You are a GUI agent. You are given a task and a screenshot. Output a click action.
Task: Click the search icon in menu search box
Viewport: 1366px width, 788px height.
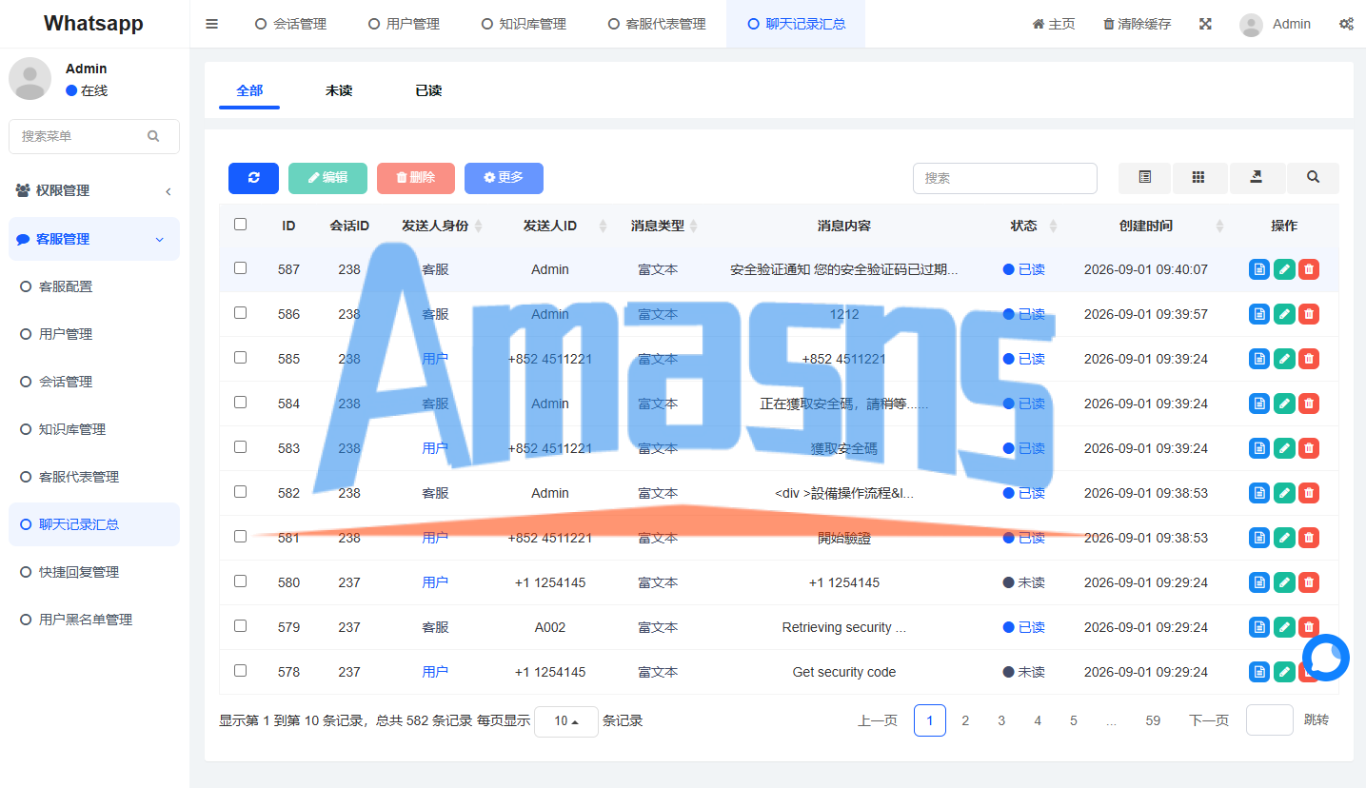click(x=153, y=136)
